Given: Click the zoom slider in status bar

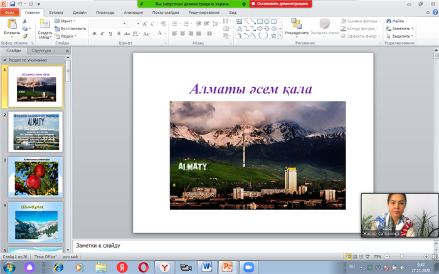Looking at the screenshot, I should tap(402, 257).
